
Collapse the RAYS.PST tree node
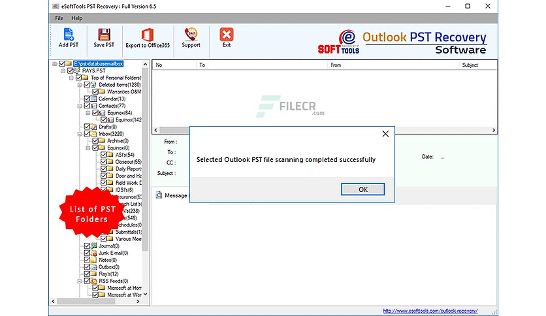63,71
